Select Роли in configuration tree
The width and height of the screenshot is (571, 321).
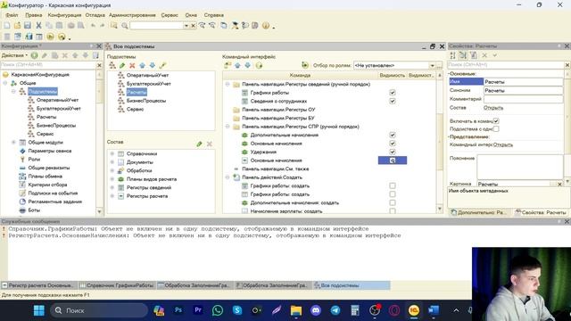(34, 159)
